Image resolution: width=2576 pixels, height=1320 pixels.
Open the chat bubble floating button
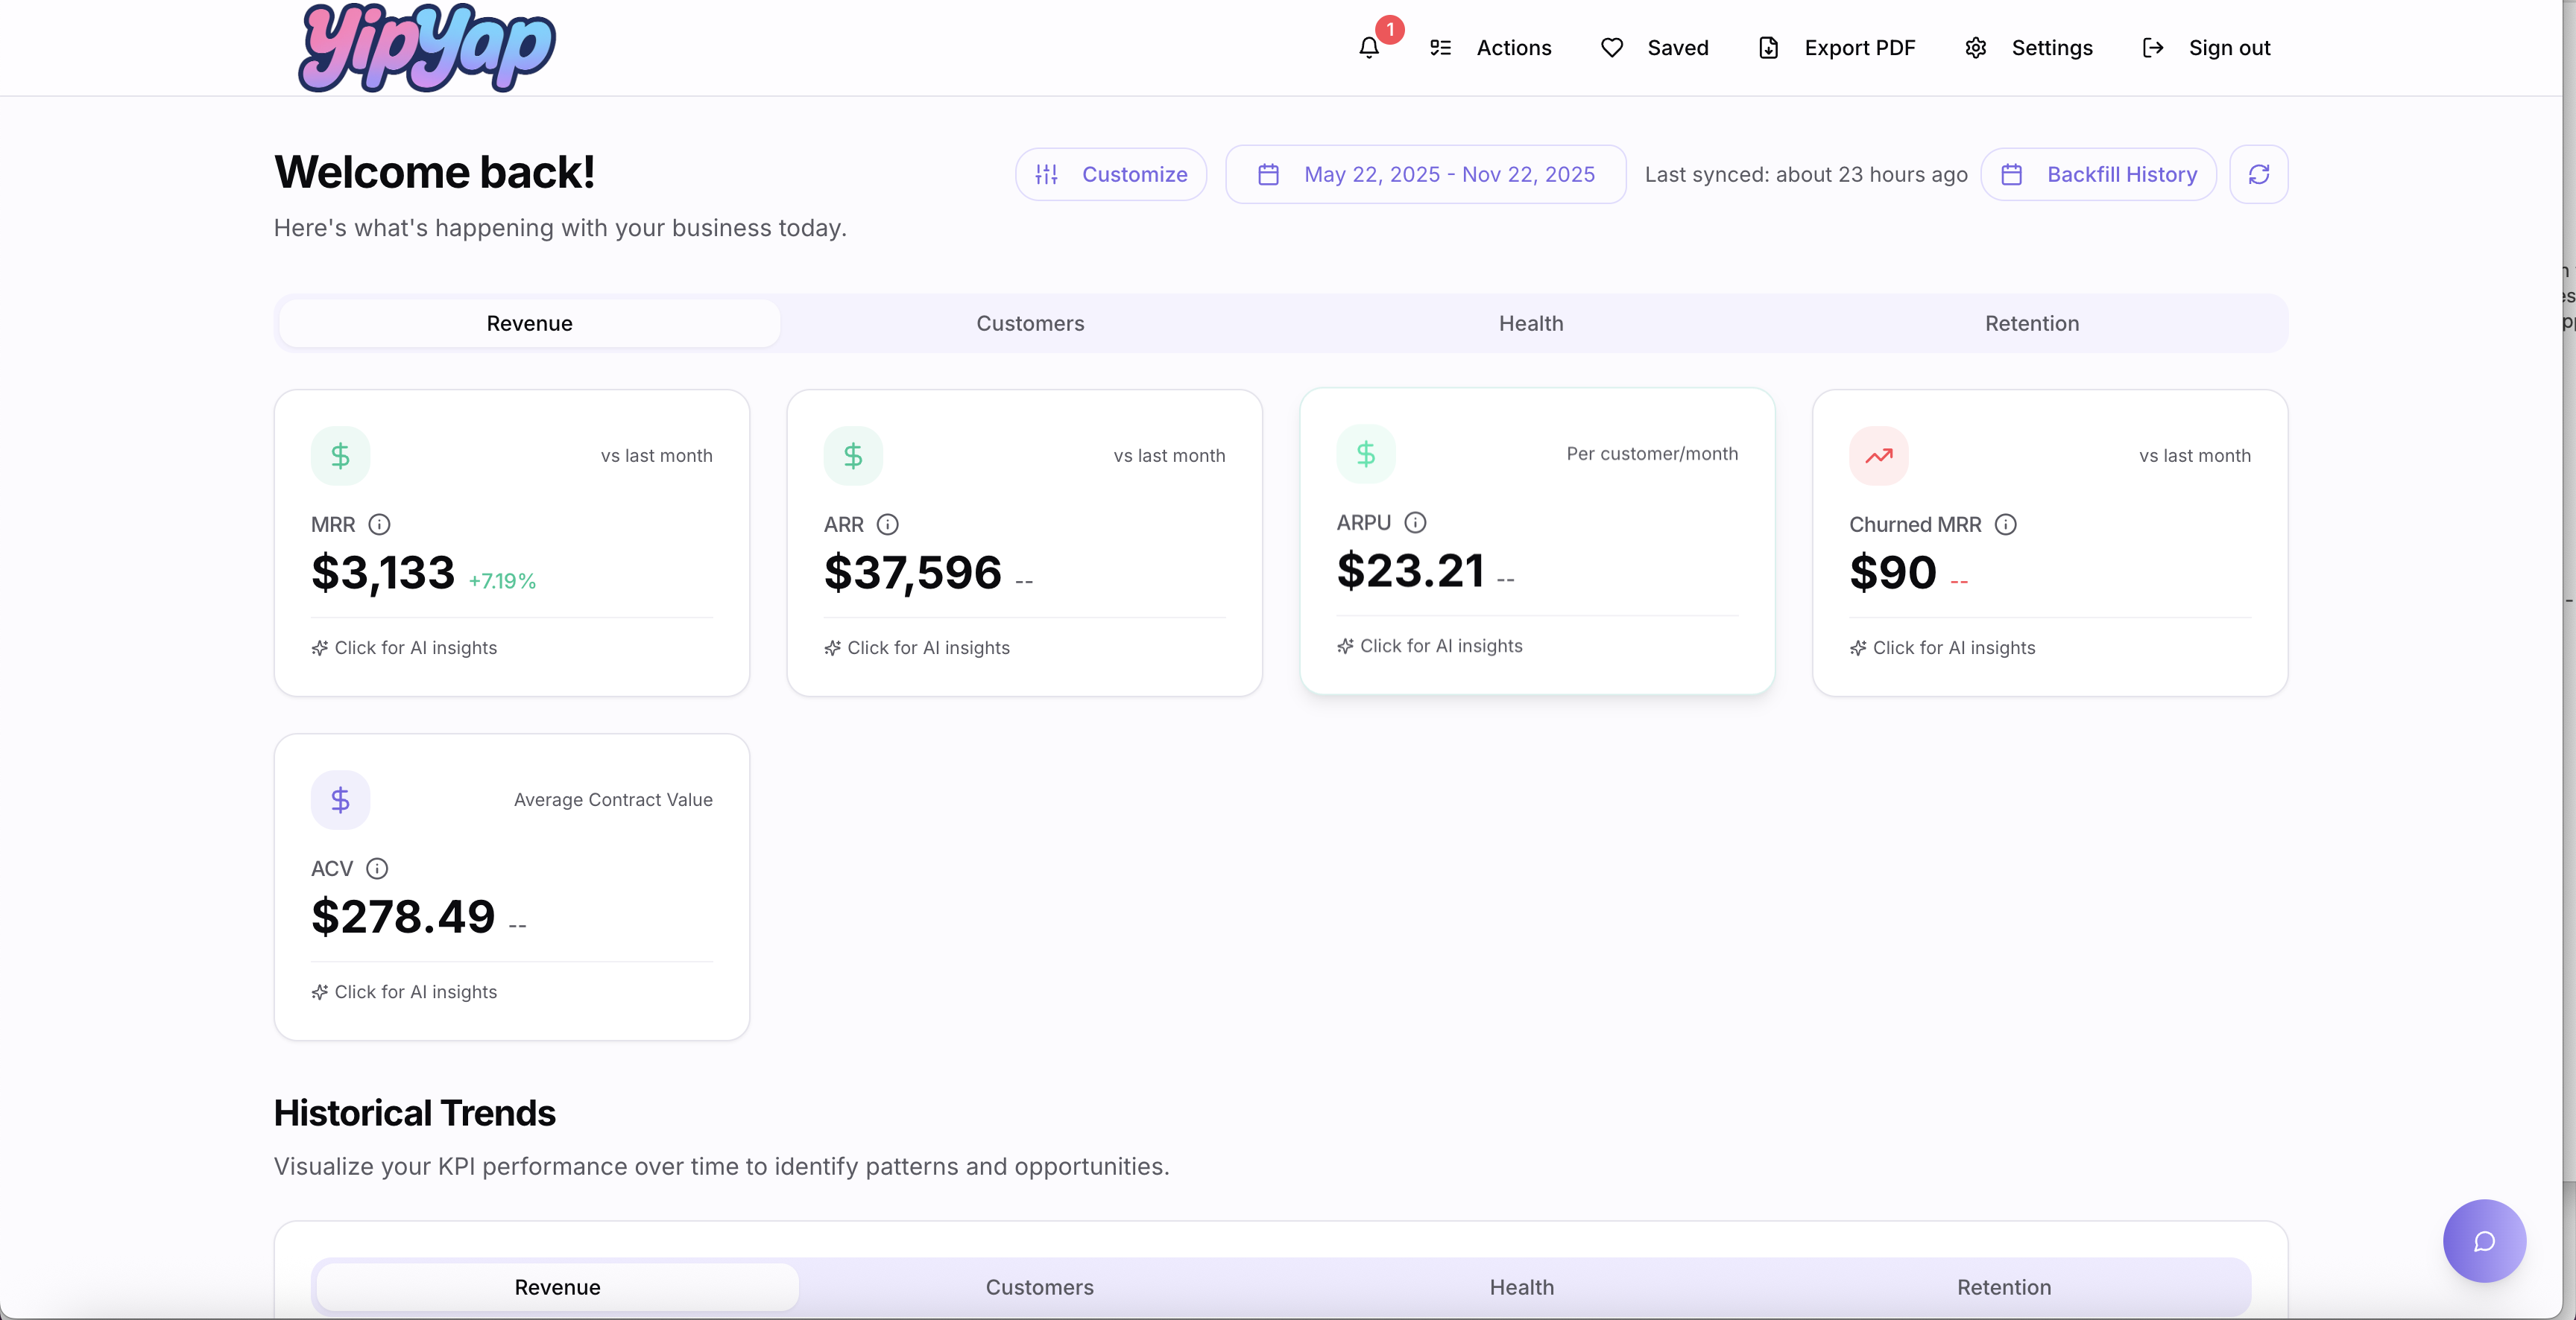[x=2484, y=1241]
